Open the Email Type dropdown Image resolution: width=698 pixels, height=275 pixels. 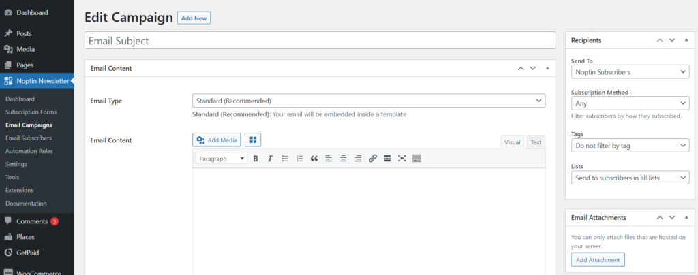click(369, 101)
